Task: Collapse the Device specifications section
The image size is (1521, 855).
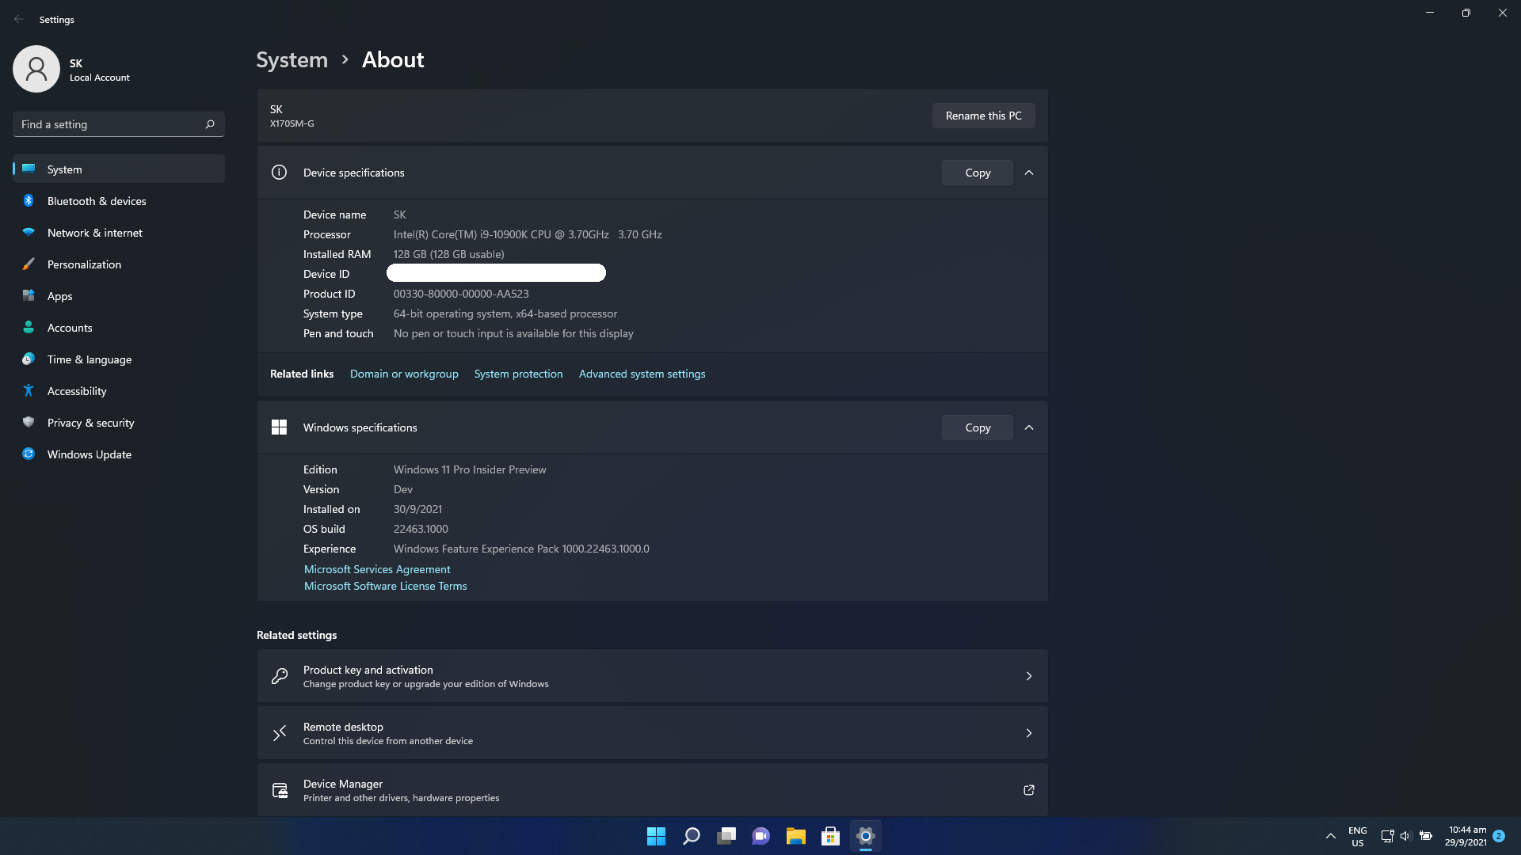Action: pos(1029,173)
